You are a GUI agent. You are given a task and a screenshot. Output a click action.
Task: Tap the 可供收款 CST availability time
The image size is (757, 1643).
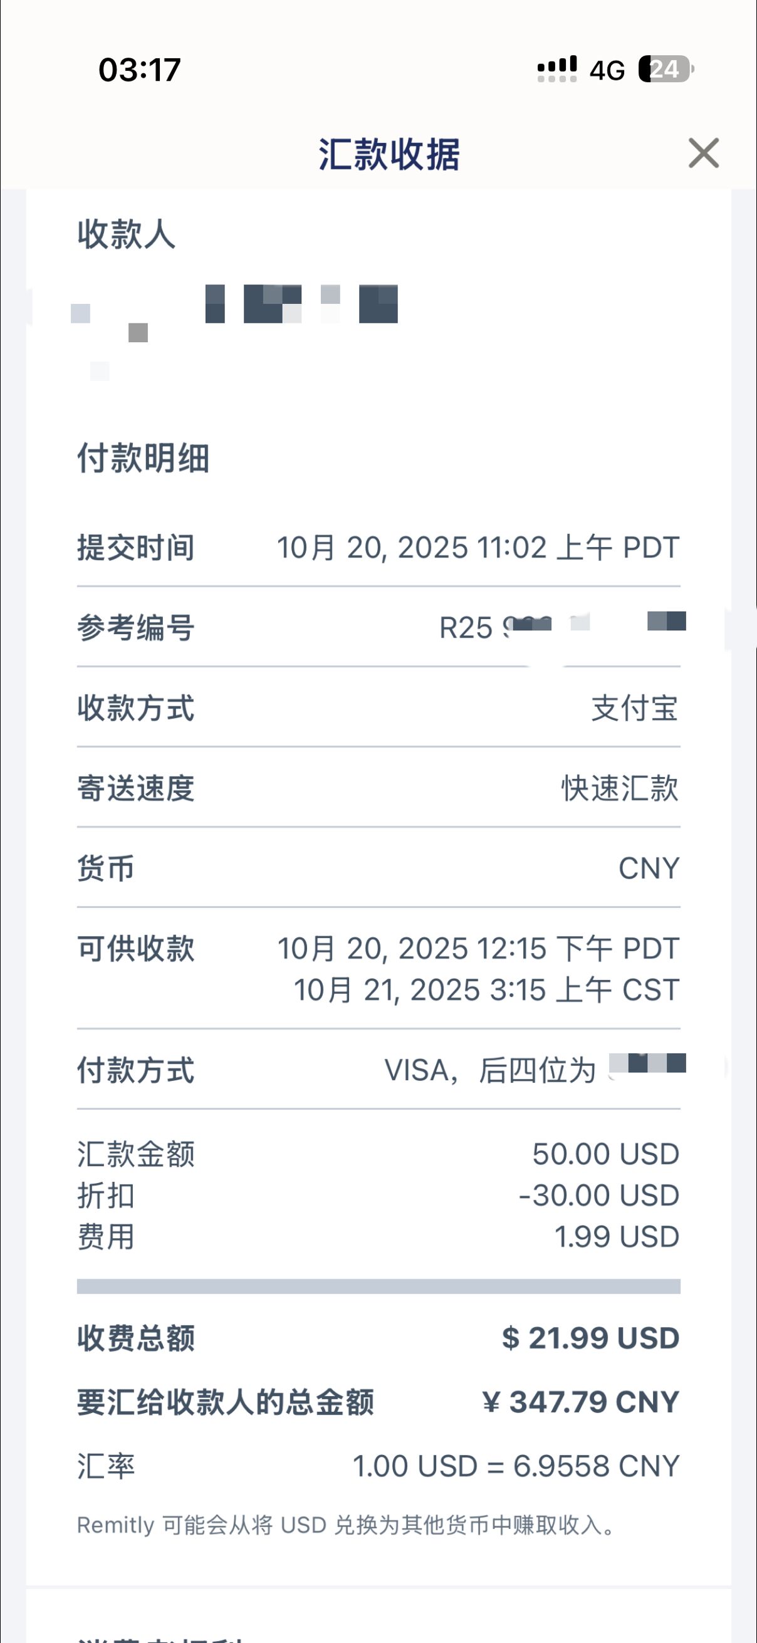click(486, 990)
